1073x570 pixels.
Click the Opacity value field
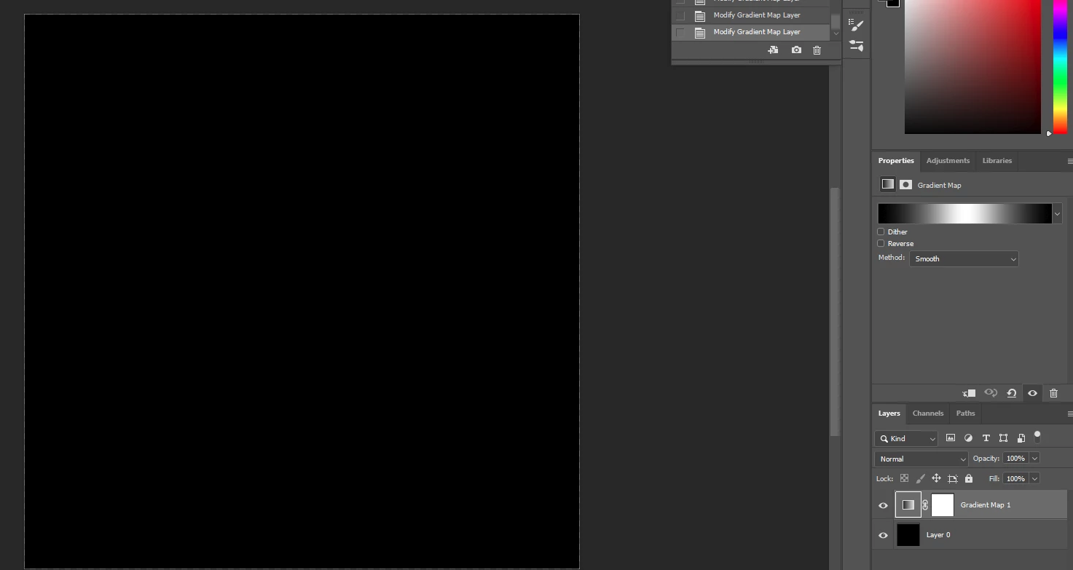[1015, 459]
